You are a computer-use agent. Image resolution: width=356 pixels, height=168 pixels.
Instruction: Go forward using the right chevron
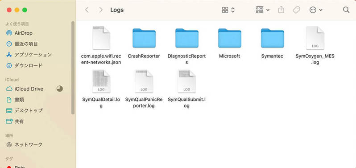point(100,10)
